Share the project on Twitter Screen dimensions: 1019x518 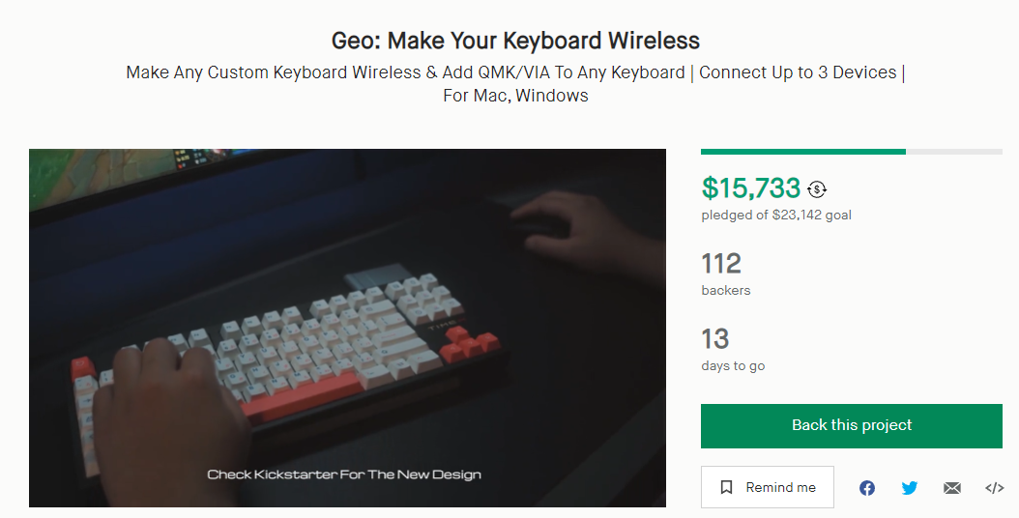pyautogui.click(x=910, y=488)
